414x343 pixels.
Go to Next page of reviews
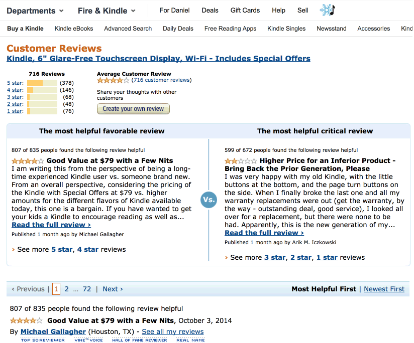[x=113, y=289]
